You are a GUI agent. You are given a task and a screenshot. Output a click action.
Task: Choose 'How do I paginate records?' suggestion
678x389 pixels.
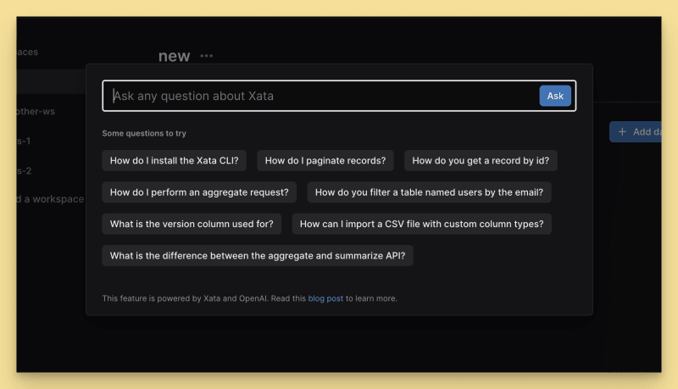coord(325,160)
